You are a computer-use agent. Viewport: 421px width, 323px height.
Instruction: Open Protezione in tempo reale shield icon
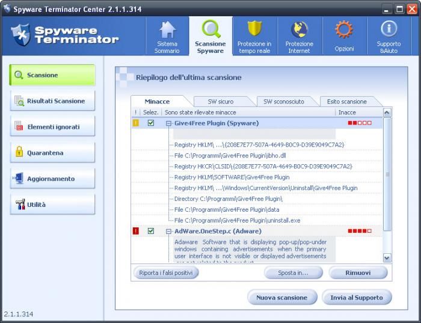pos(254,30)
